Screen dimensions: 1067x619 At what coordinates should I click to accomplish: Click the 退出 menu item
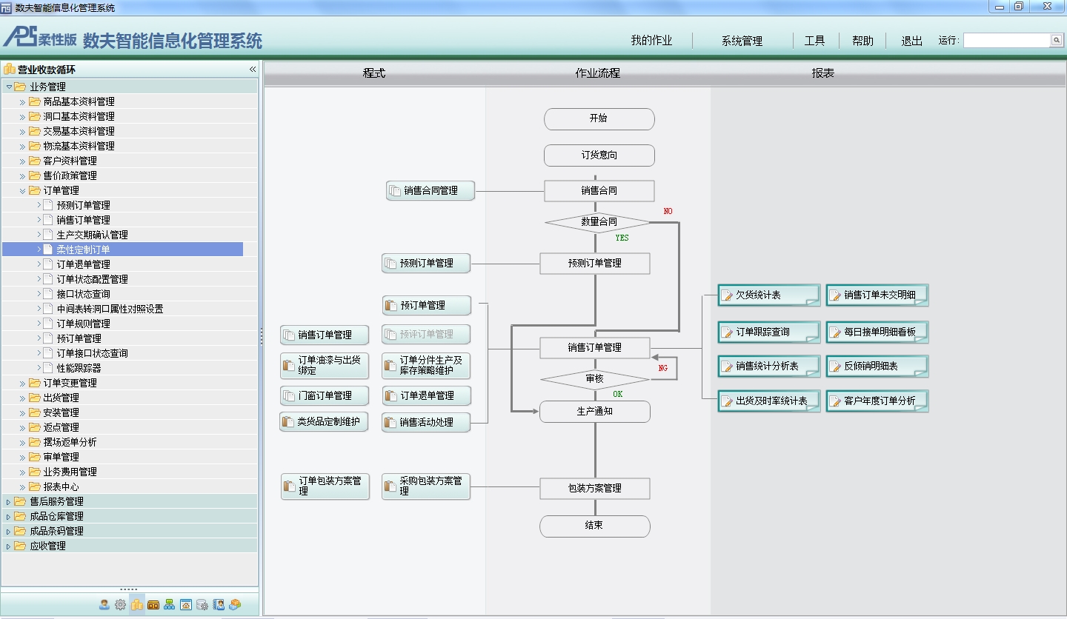click(x=911, y=41)
